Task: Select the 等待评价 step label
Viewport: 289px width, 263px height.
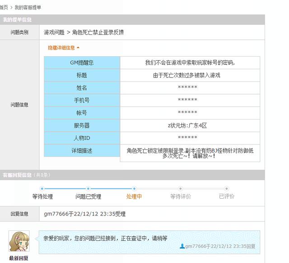Action: click(180, 197)
